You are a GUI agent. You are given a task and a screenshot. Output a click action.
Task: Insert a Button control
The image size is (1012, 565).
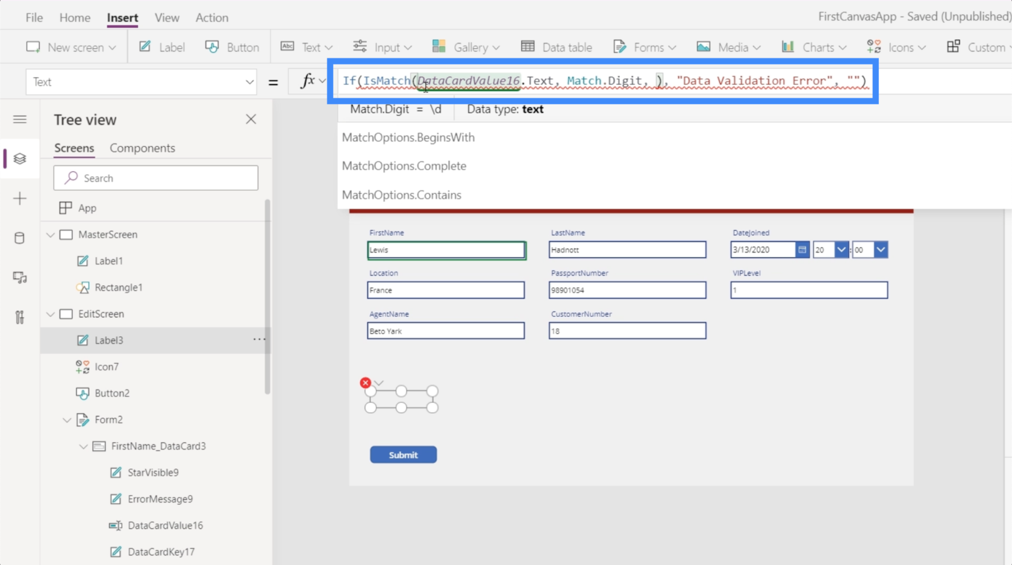click(x=232, y=47)
